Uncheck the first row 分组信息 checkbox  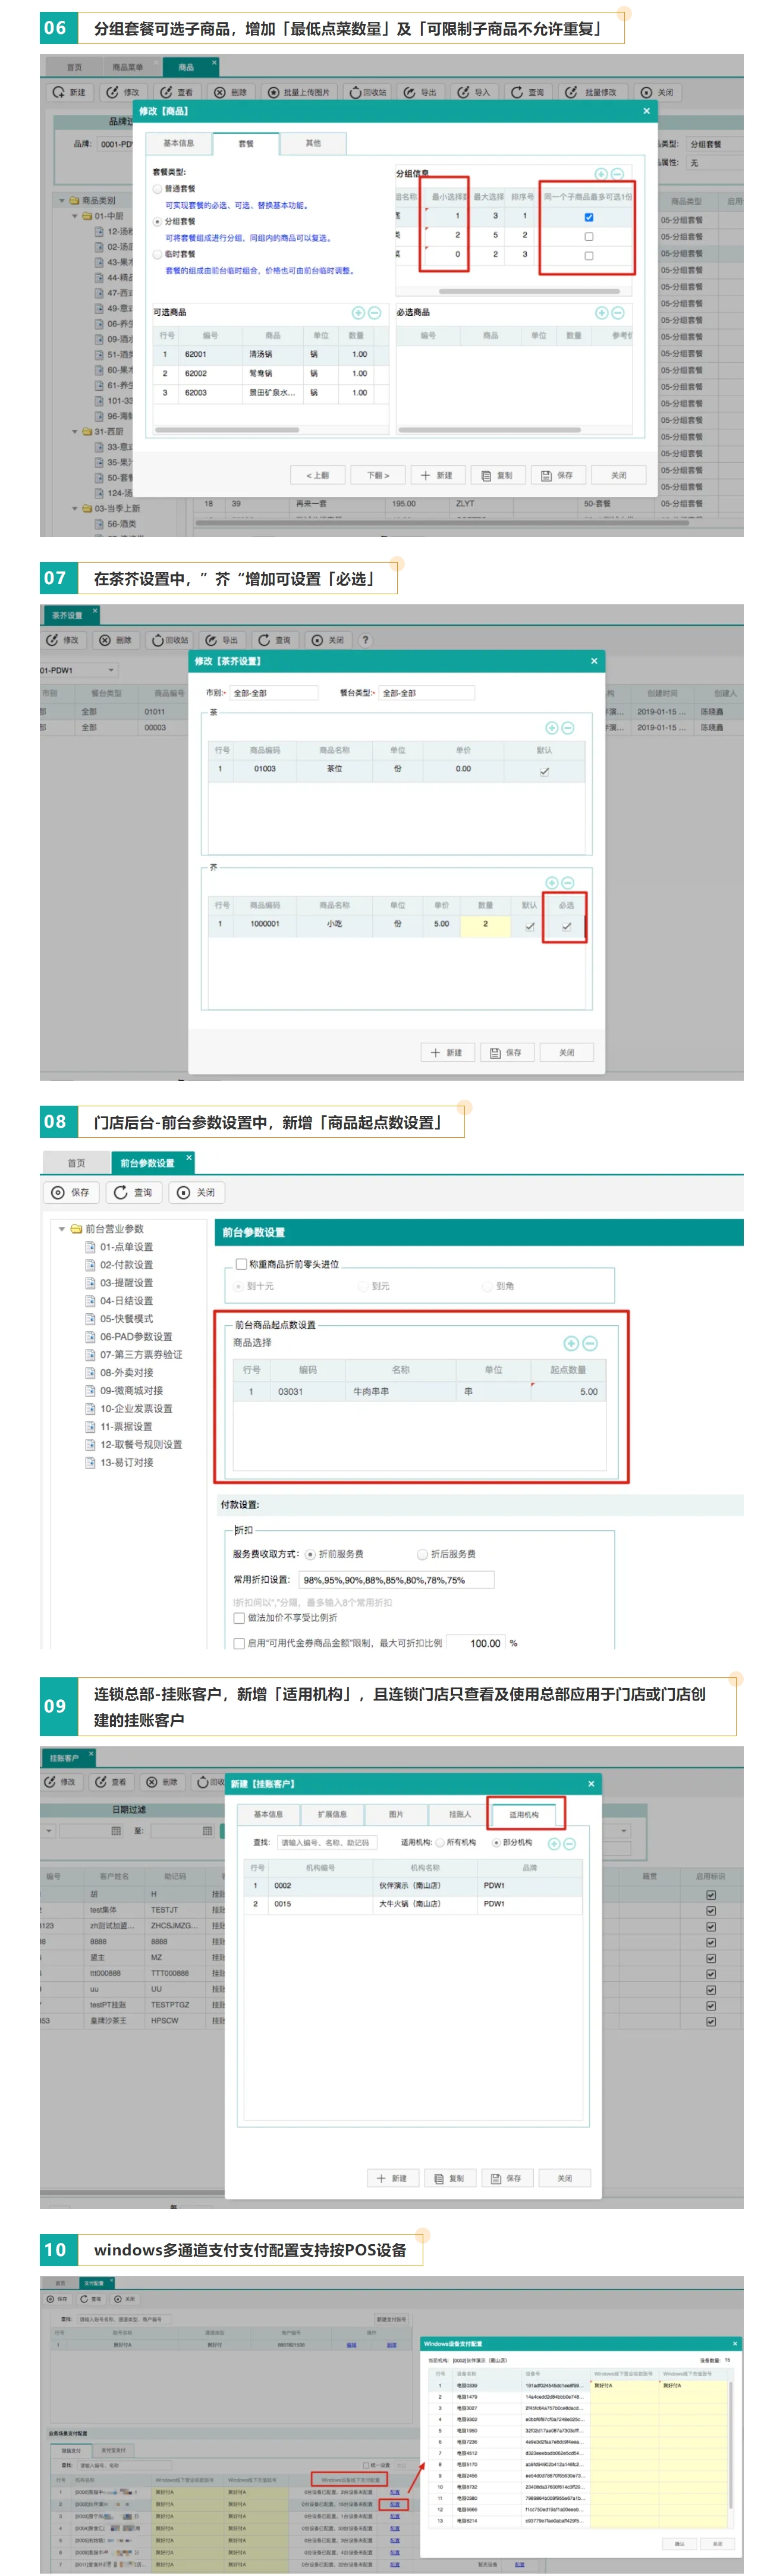(588, 216)
